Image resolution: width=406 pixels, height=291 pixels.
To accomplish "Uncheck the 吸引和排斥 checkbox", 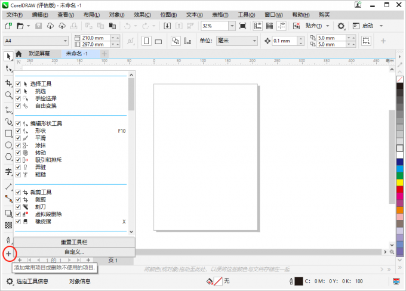I will pyautogui.click(x=18, y=160).
